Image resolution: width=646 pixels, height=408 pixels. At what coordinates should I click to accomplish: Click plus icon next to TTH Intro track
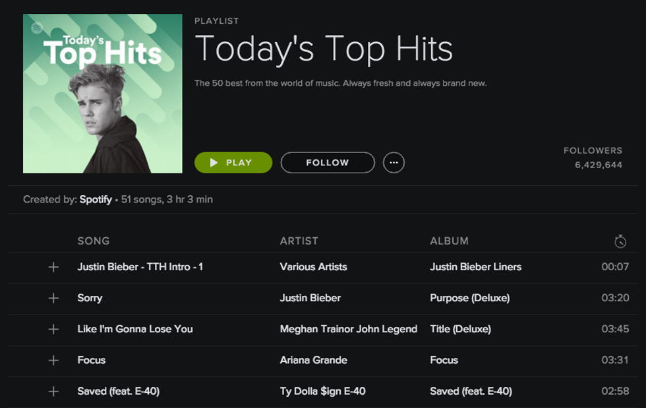point(53,268)
